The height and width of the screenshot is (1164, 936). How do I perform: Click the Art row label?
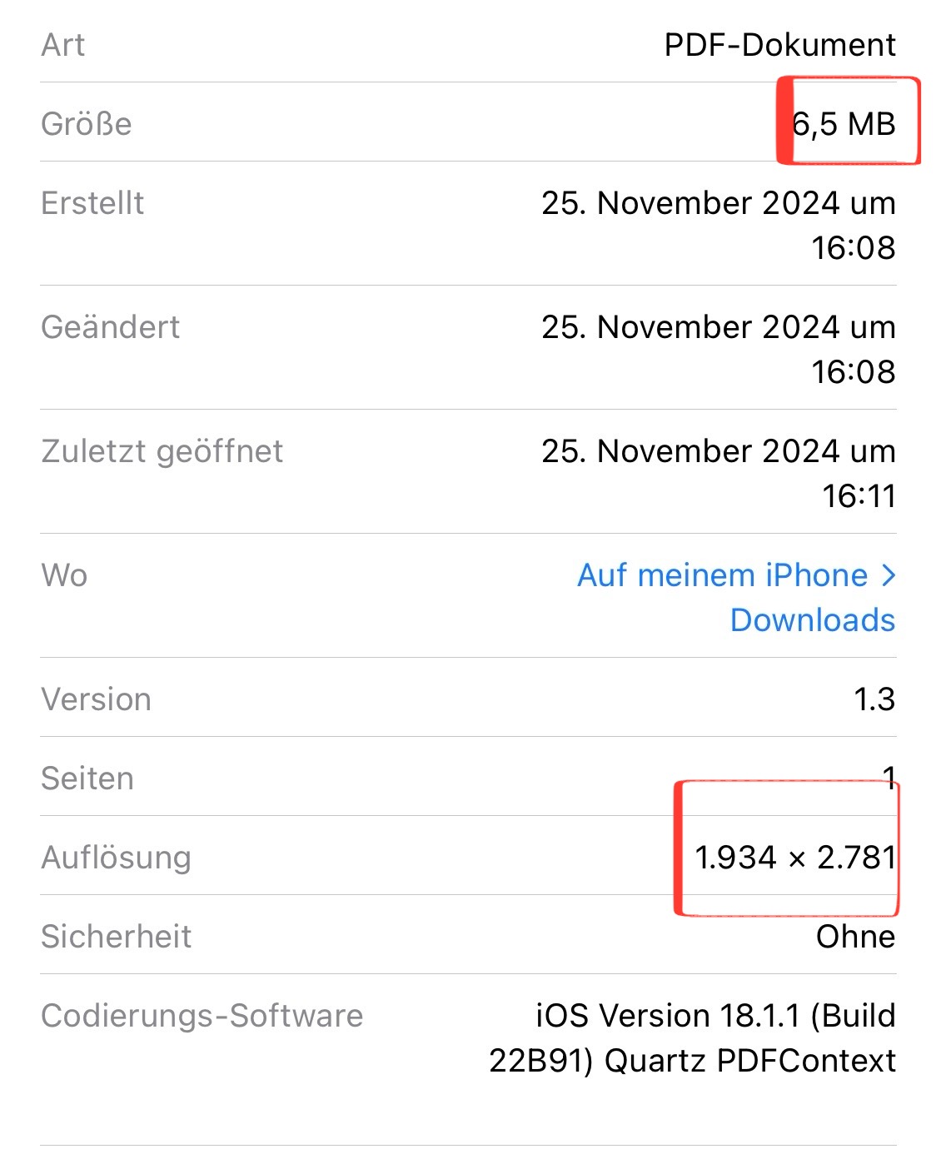click(x=63, y=45)
